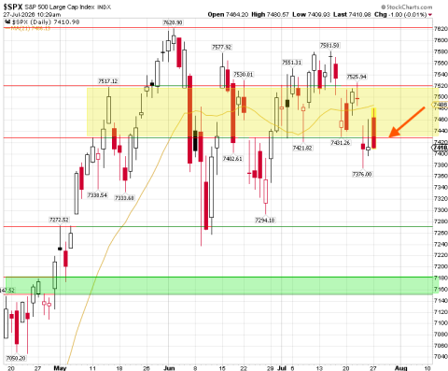
Task: Click the 7050.20 low price label
Action: [16, 358]
